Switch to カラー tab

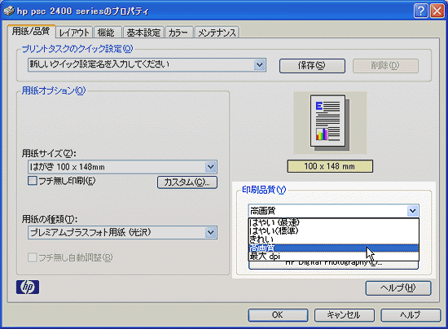click(178, 33)
